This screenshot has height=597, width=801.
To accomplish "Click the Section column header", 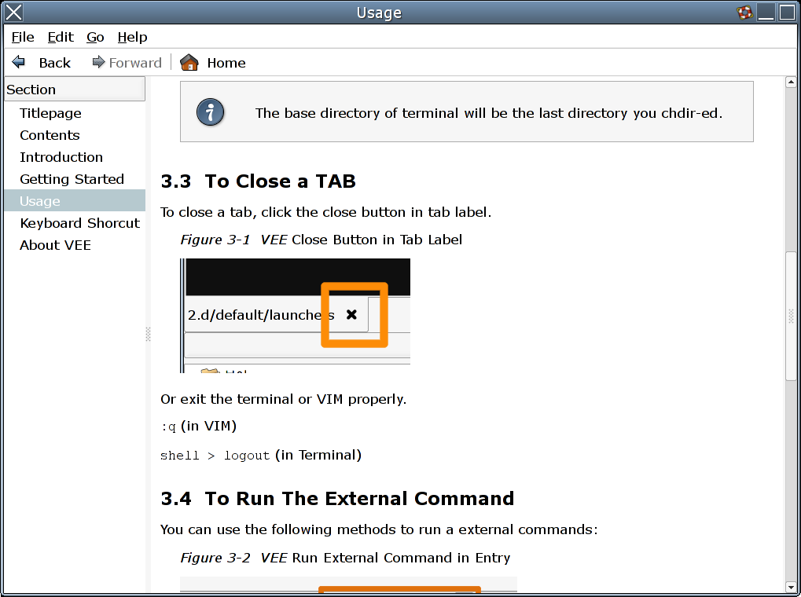I will (x=75, y=89).
